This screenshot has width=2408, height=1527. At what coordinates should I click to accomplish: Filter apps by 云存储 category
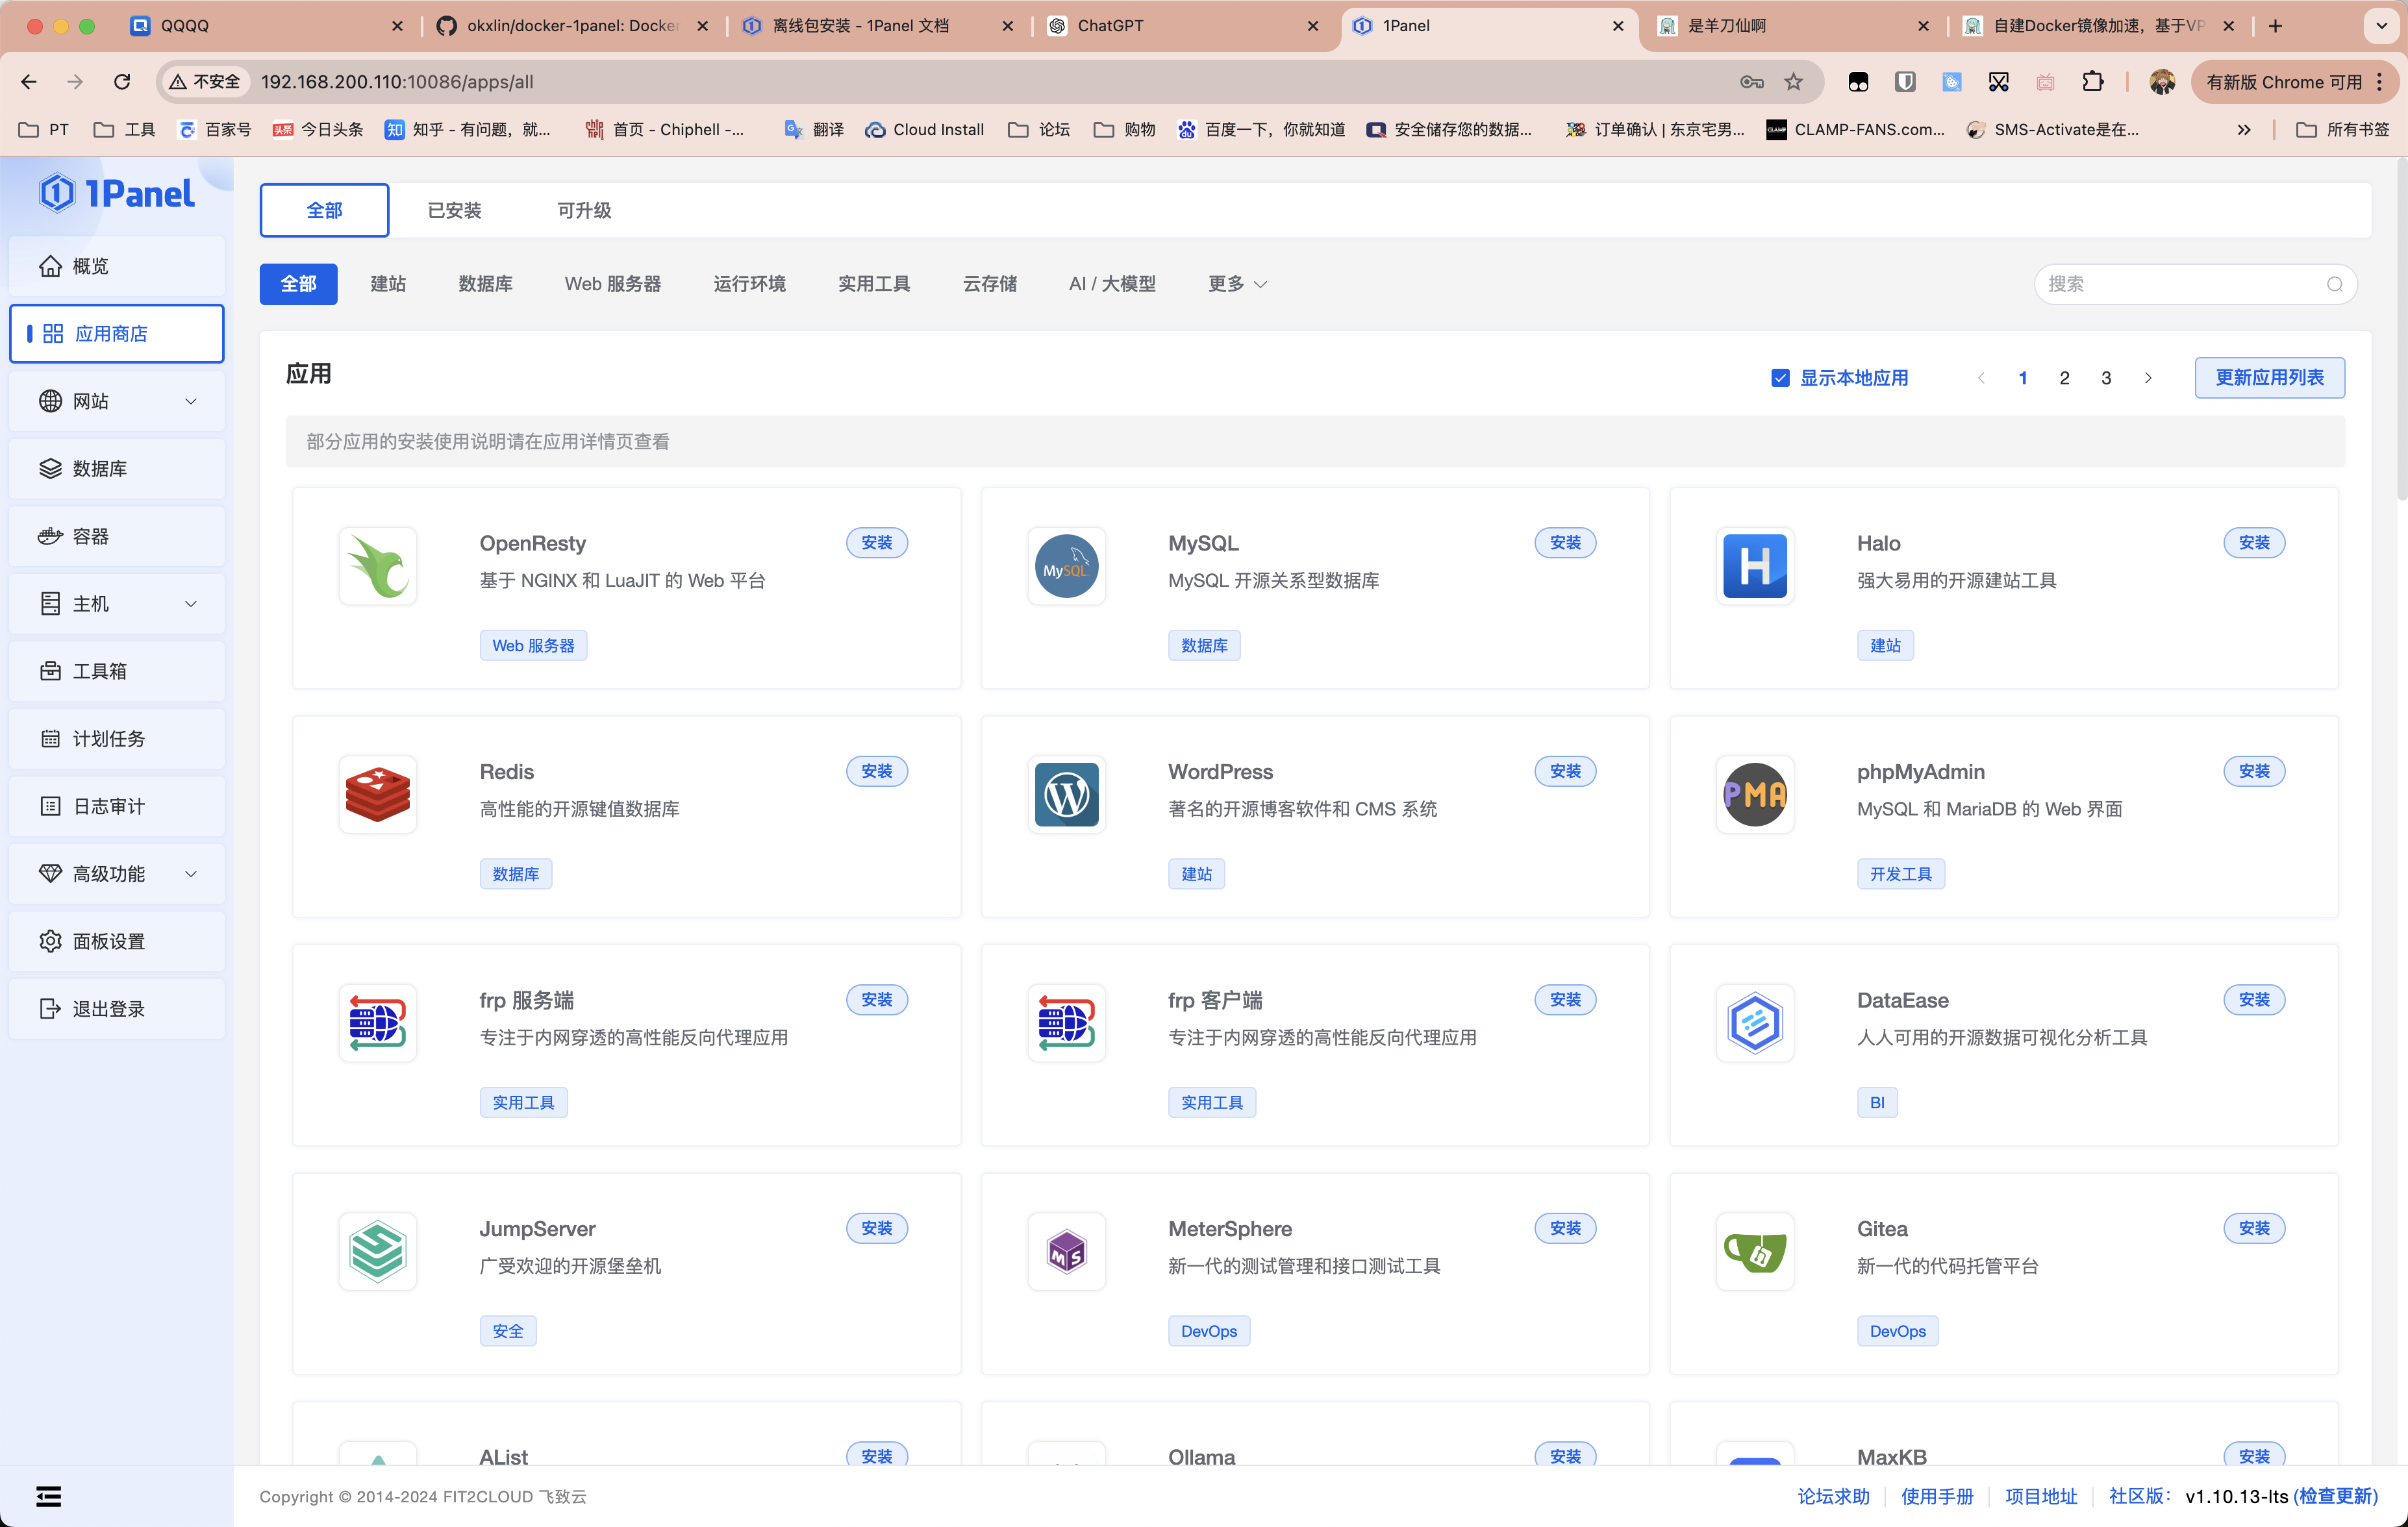coord(989,284)
